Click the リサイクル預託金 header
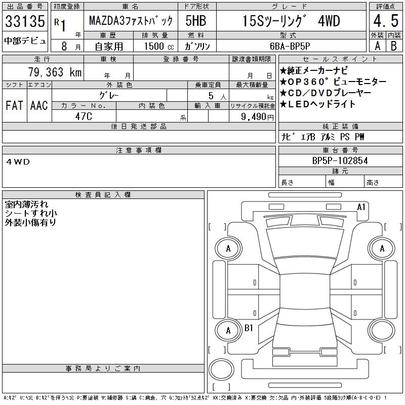This screenshot has height=405, width=405. point(252,106)
